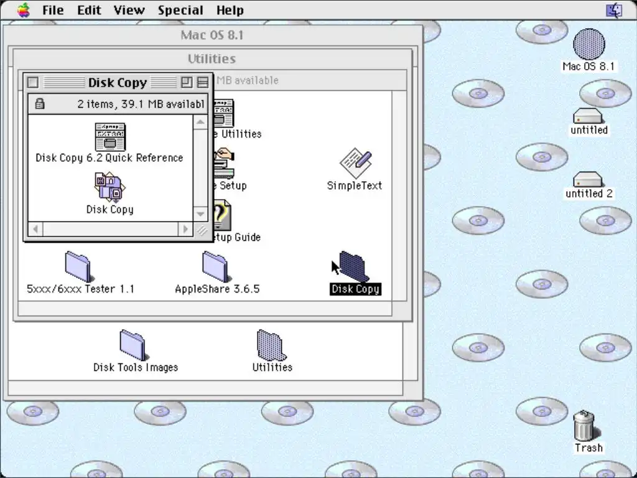Select the Disk Tools Images folder

click(133, 345)
